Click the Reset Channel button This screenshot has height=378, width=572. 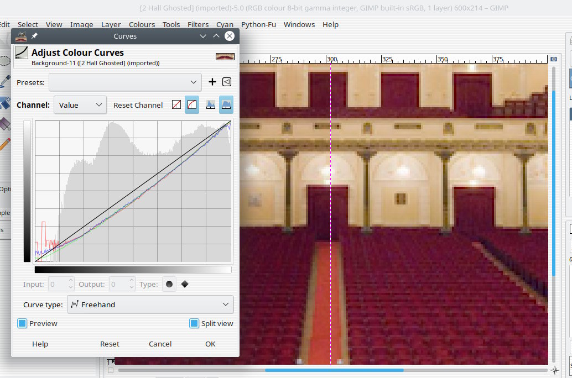138,105
